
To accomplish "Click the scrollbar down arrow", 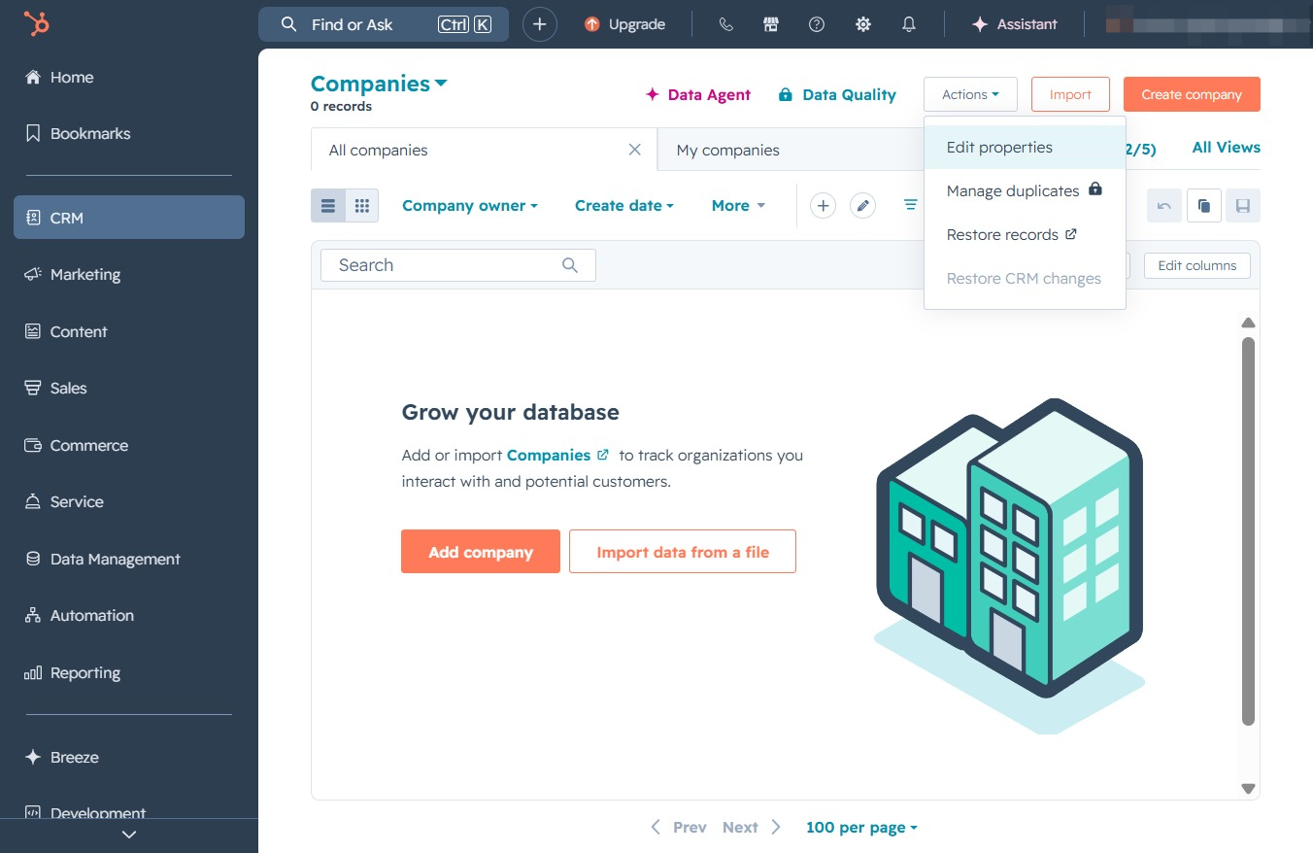I will click(x=1249, y=789).
